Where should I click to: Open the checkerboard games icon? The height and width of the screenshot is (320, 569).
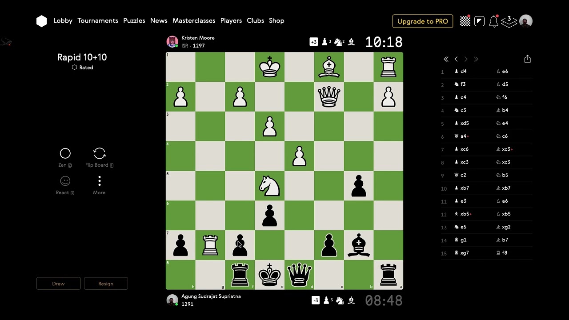point(465,21)
